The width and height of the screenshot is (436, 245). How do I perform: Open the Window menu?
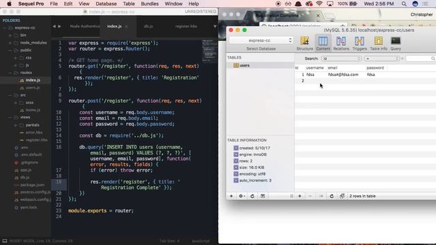point(174,4)
